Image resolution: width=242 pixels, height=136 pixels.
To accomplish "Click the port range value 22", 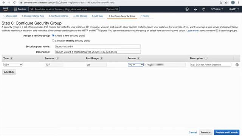I will [96, 65].
